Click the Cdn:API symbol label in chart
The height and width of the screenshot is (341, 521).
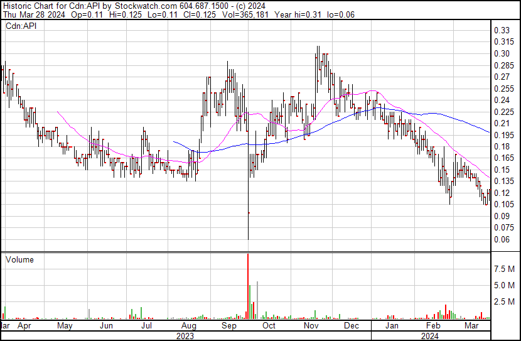21,27
